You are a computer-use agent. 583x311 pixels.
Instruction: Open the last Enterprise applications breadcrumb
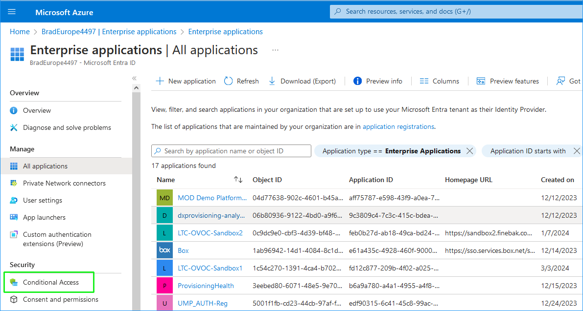pos(225,32)
